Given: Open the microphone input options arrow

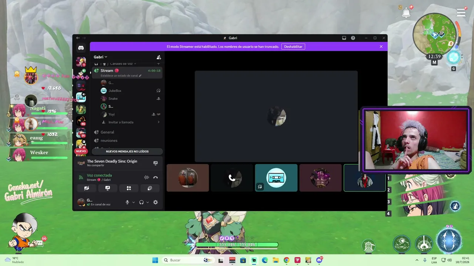Looking at the screenshot, I should tap(133, 202).
